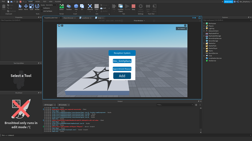Image resolution: width=252 pixels, height=141 pixels.
Task: Click the red stop square in quick access bar
Action: pyautogui.click(x=20, y=1)
